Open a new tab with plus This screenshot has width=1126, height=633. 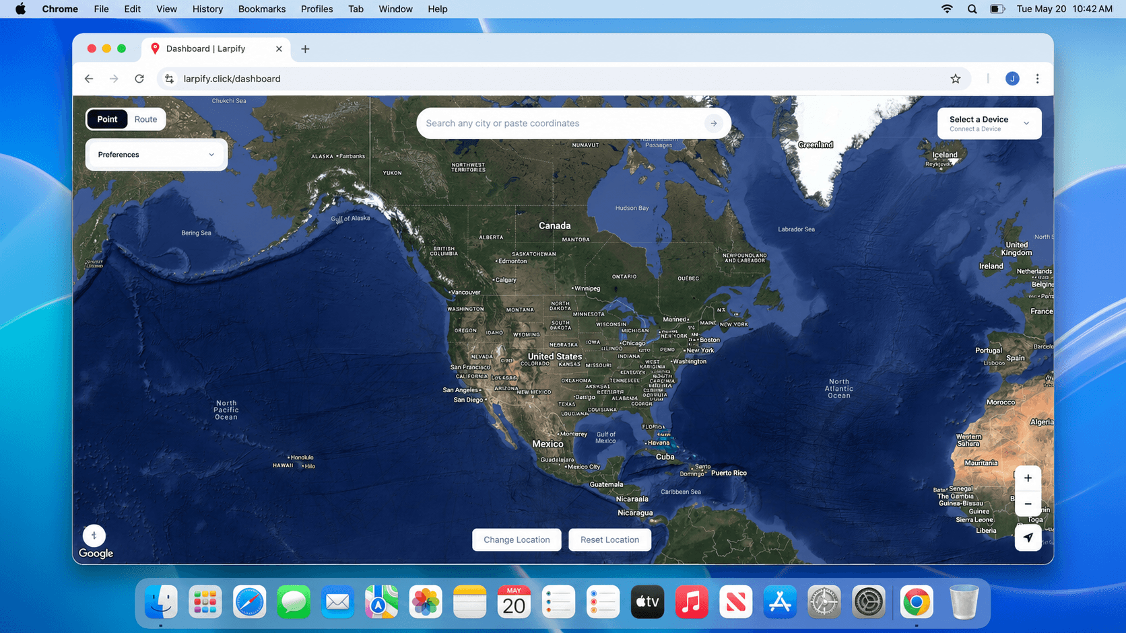click(305, 48)
